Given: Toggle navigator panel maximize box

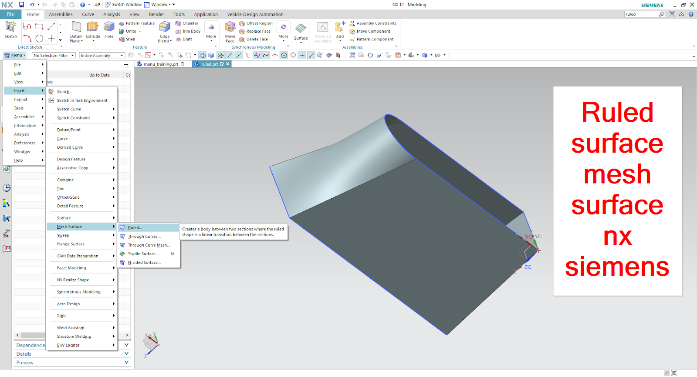Looking at the screenshot, I should [x=126, y=66].
